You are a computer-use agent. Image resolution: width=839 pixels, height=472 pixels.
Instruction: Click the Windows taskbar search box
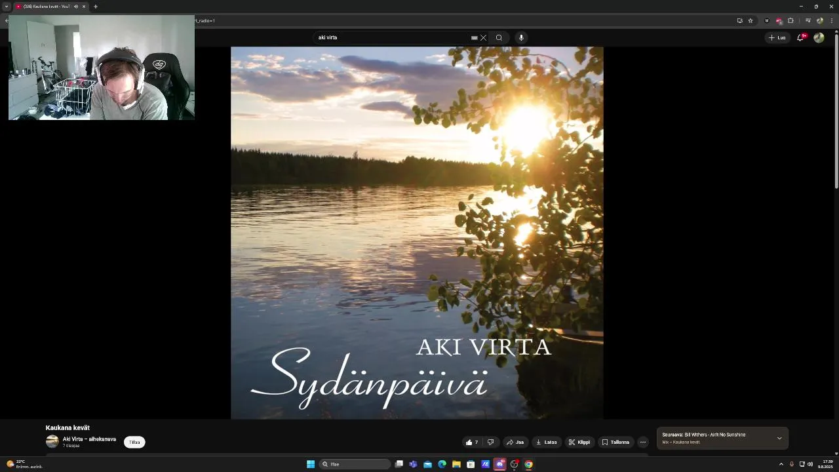pos(355,464)
